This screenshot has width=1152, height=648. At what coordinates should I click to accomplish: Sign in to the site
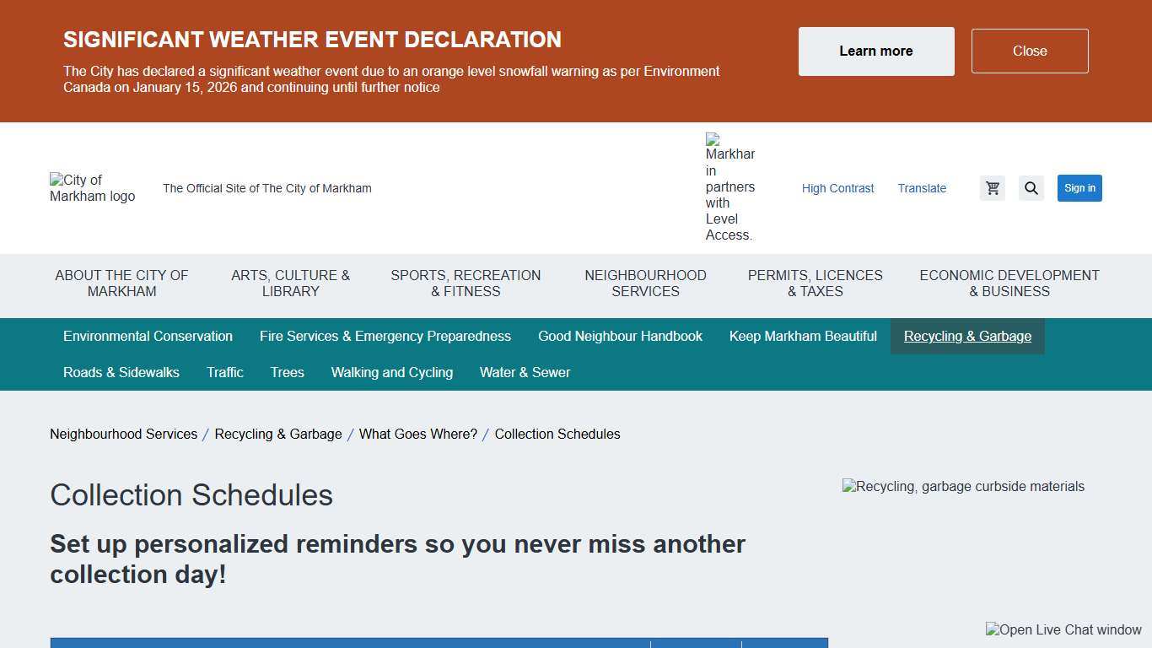click(1079, 188)
